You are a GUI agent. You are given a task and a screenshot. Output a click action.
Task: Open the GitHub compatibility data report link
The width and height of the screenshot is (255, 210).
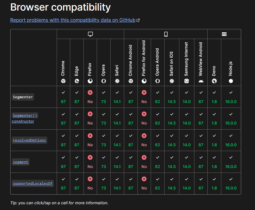72,20
